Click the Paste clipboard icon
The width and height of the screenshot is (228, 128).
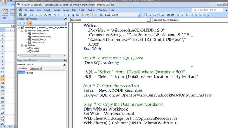click(45, 15)
